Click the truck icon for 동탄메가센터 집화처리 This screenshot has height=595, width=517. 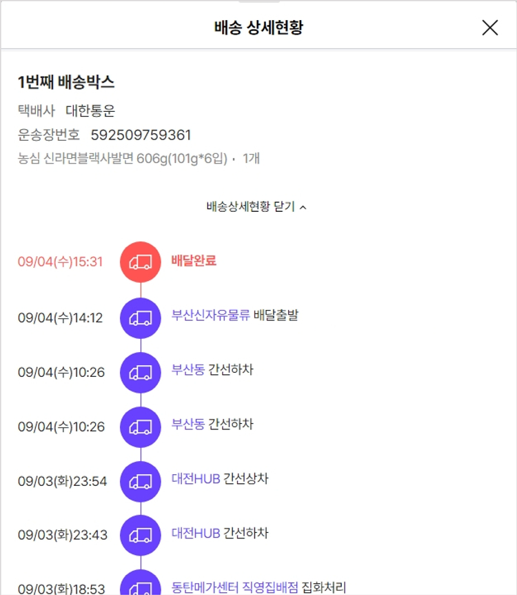click(141, 585)
